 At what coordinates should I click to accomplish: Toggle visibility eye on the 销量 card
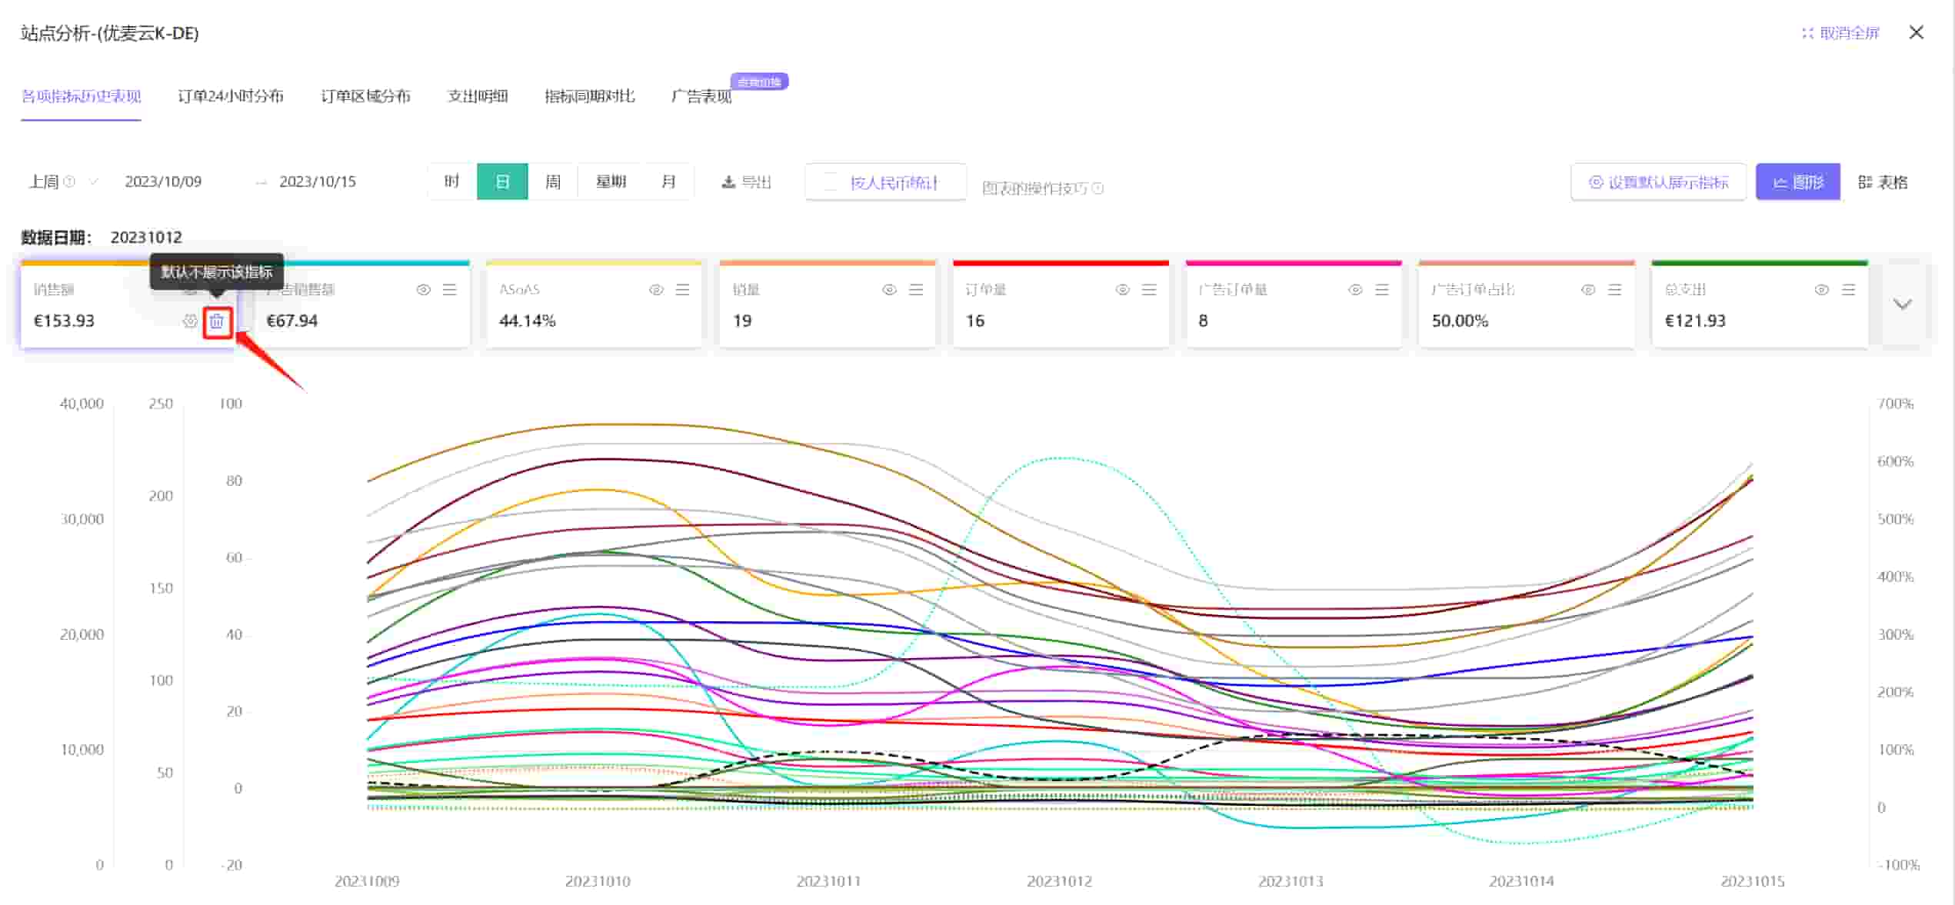tap(889, 290)
